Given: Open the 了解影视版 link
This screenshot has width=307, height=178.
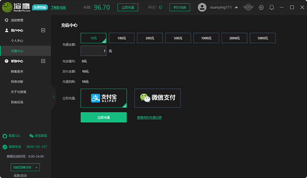Looking at the screenshot, I should [x=58, y=7].
